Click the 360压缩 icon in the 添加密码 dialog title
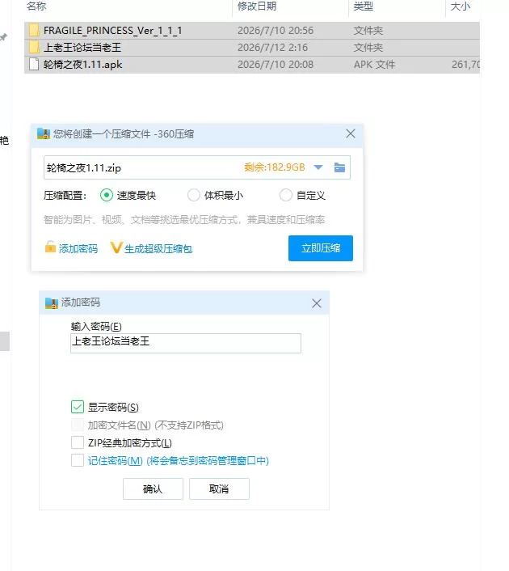 pyautogui.click(x=52, y=303)
